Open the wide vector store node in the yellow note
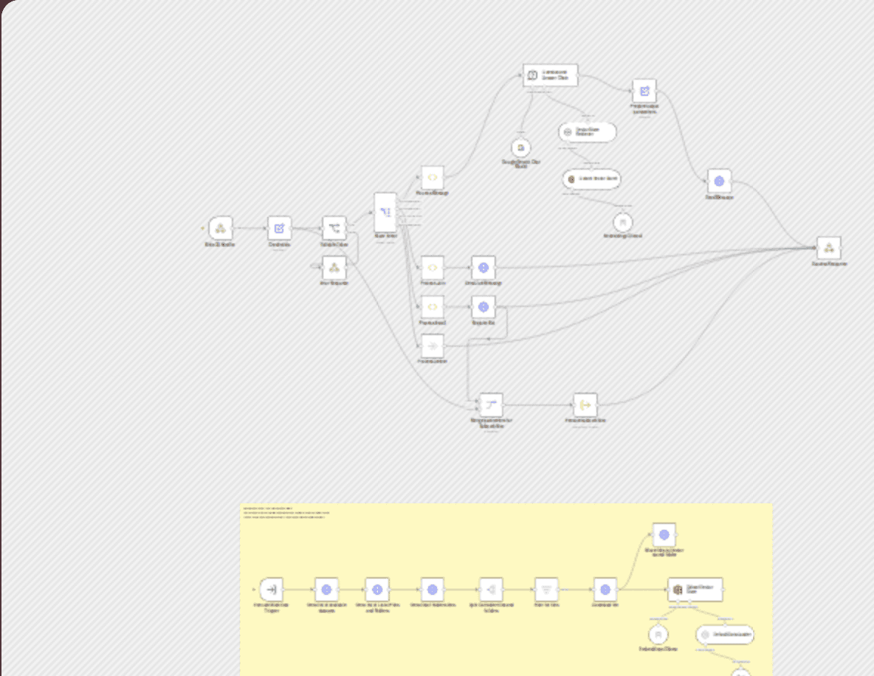 pyautogui.click(x=695, y=590)
